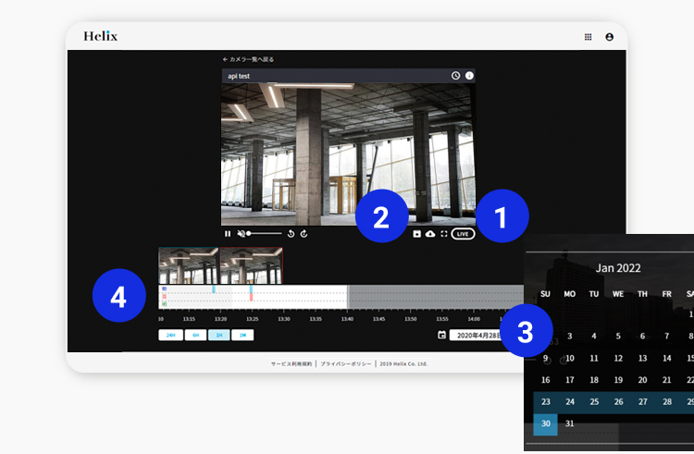Select January 31 in the calendar
694x454 pixels.
coord(570,423)
